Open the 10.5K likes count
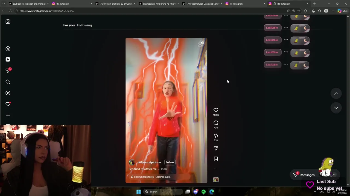 [216, 115]
